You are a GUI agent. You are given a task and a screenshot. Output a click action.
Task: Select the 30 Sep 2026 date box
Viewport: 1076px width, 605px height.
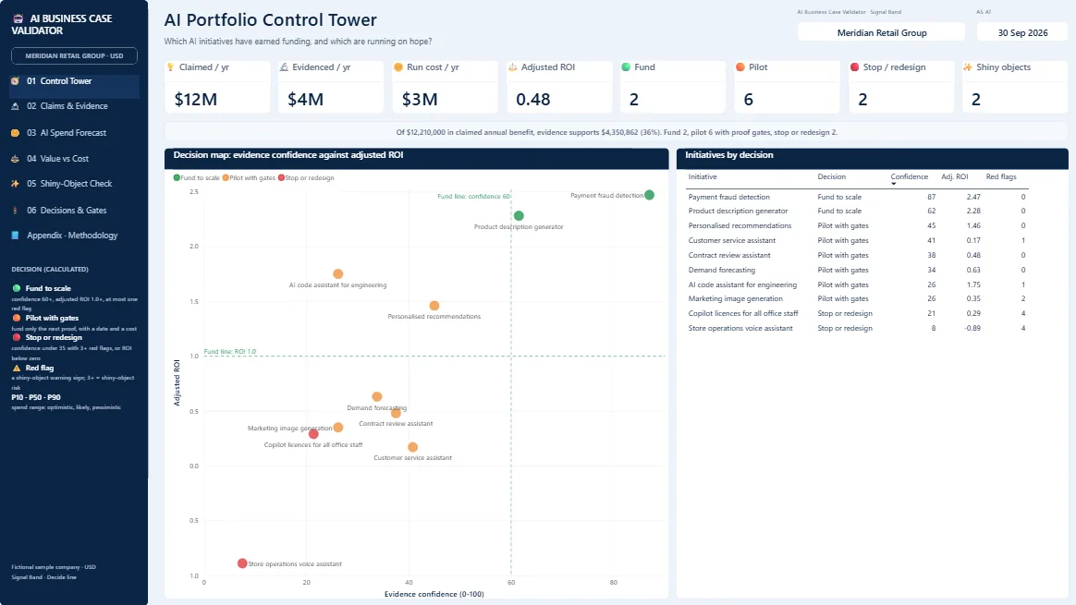pyautogui.click(x=1022, y=32)
